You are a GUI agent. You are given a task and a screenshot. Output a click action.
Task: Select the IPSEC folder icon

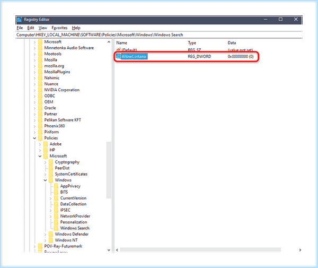(x=56, y=210)
